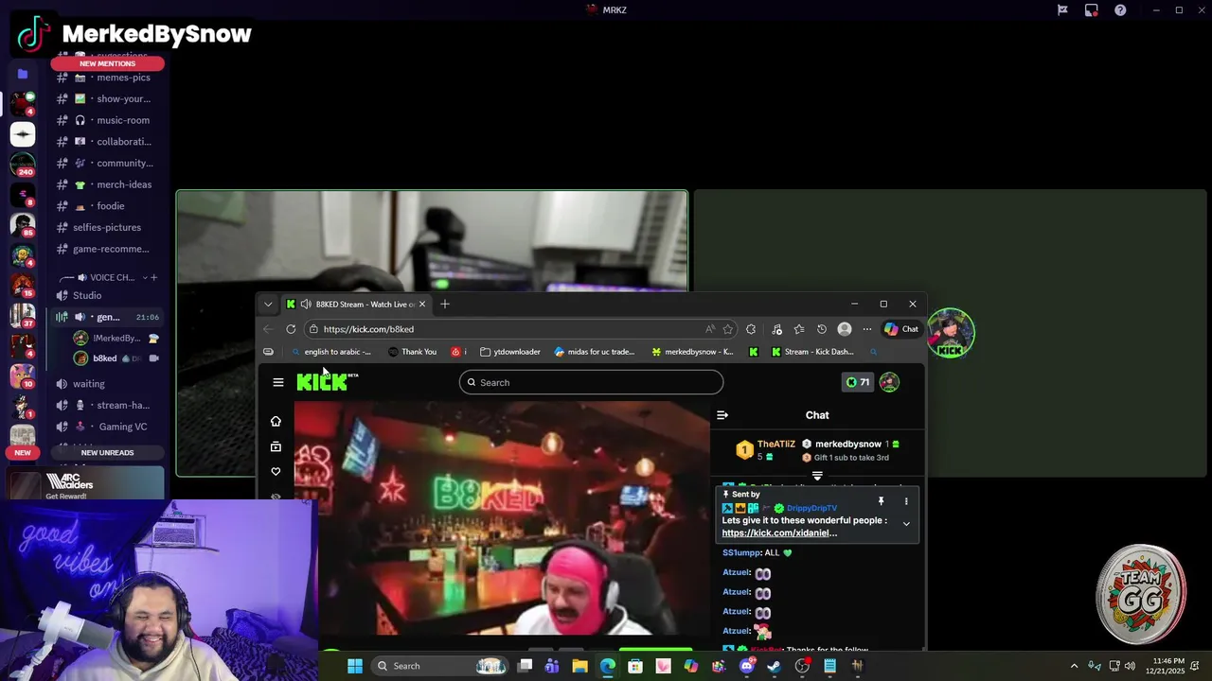Open favorites list icon in browser toolbar

pos(799,329)
